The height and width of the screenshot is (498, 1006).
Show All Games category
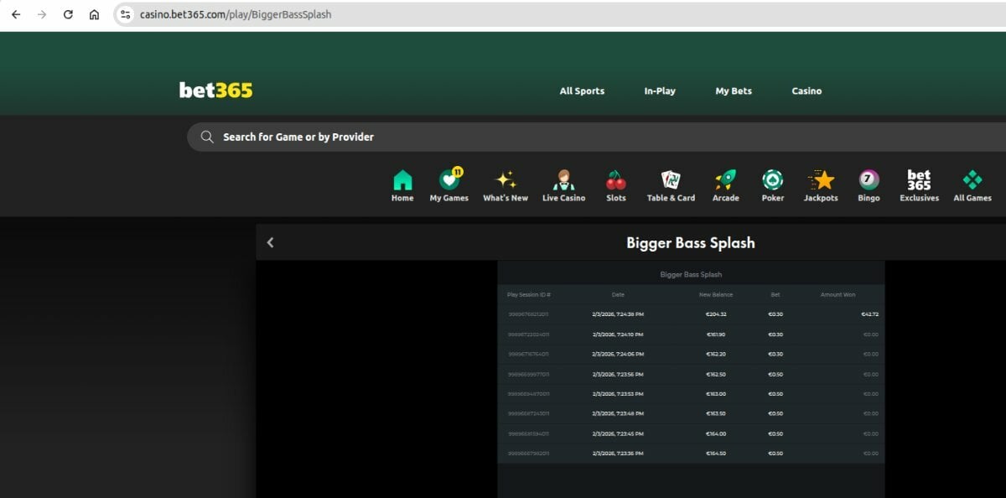pyautogui.click(x=972, y=180)
